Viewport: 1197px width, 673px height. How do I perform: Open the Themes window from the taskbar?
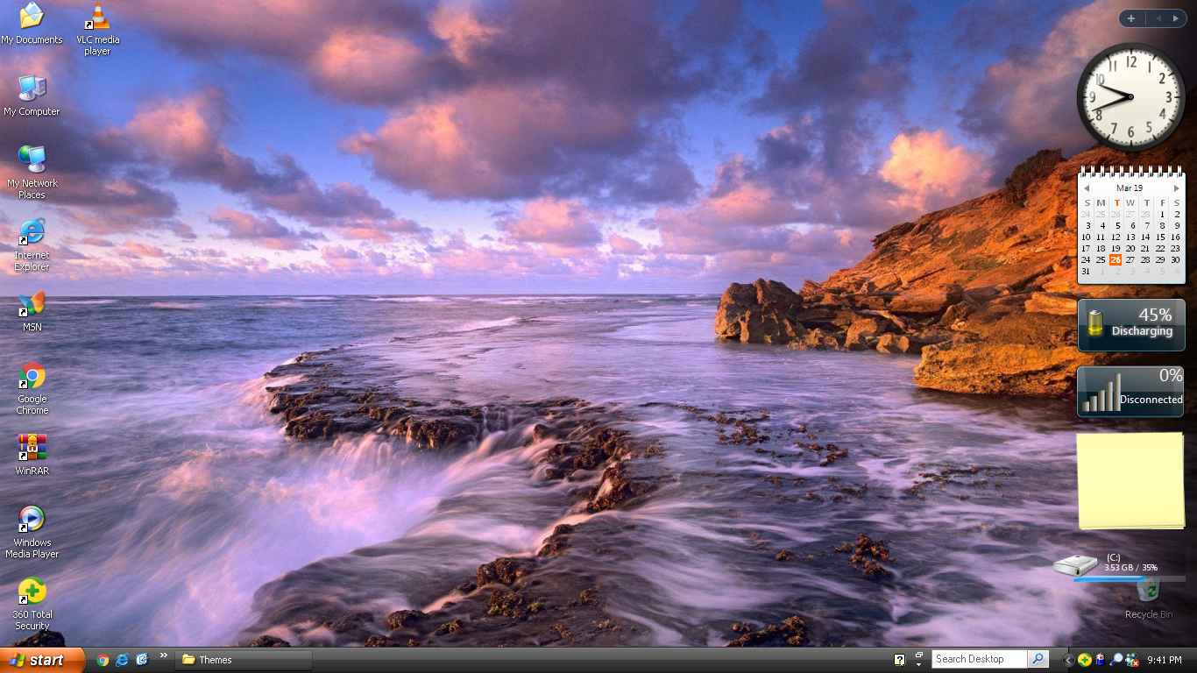pos(245,660)
